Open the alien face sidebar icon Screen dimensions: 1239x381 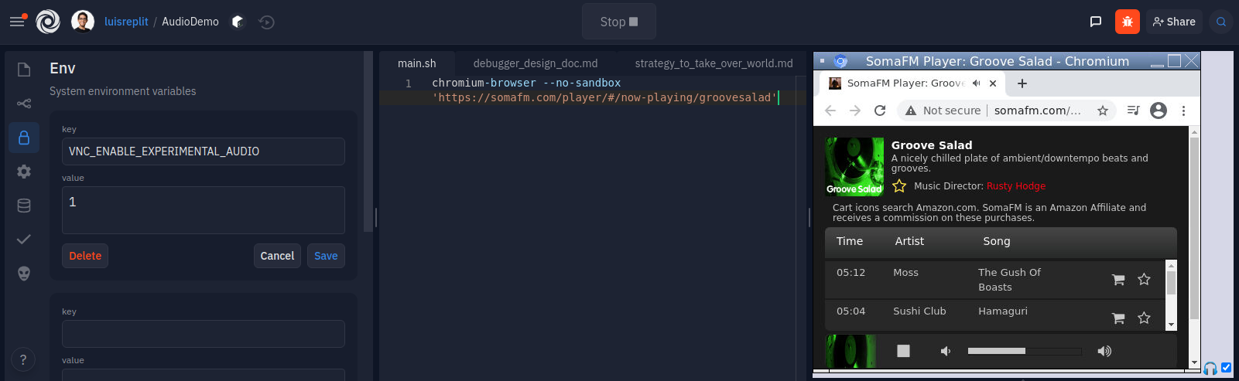point(24,274)
